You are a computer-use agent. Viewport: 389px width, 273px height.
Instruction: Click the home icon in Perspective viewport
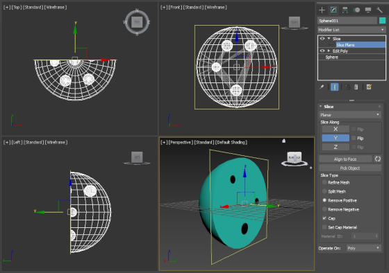tap(284, 141)
